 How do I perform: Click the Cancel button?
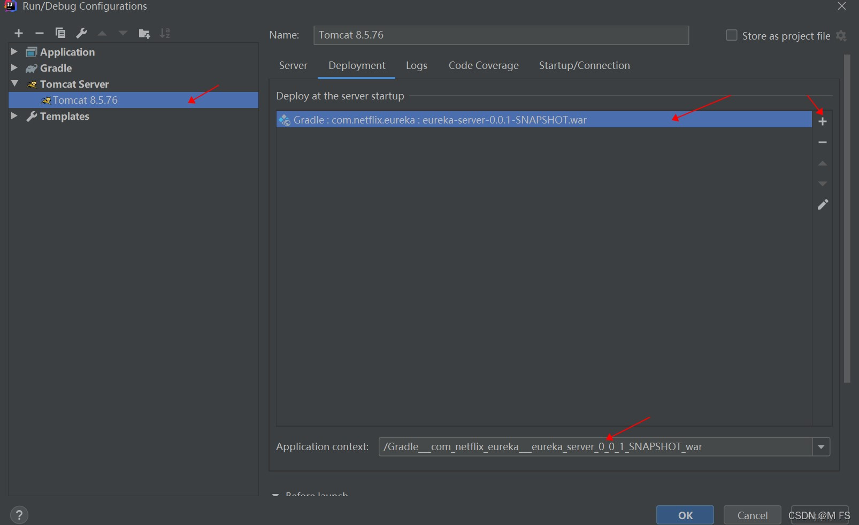click(752, 515)
